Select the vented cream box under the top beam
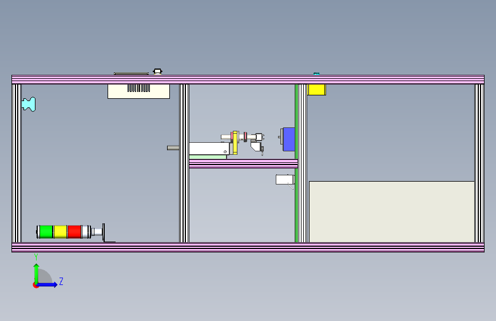The height and width of the screenshot is (321, 496). tap(138, 91)
